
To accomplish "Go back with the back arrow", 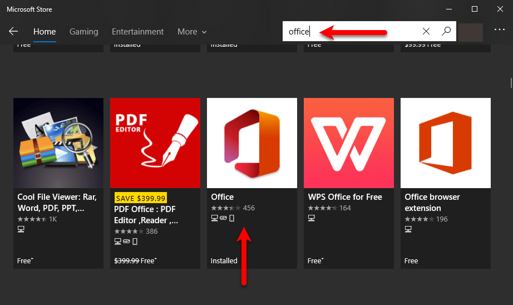I will [13, 31].
